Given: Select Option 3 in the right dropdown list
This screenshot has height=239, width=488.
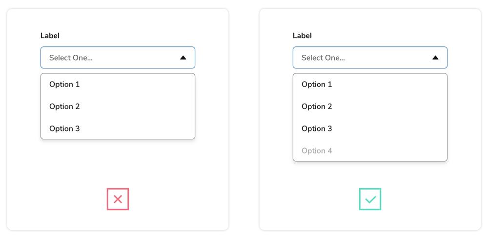Looking at the screenshot, I should click(x=317, y=129).
